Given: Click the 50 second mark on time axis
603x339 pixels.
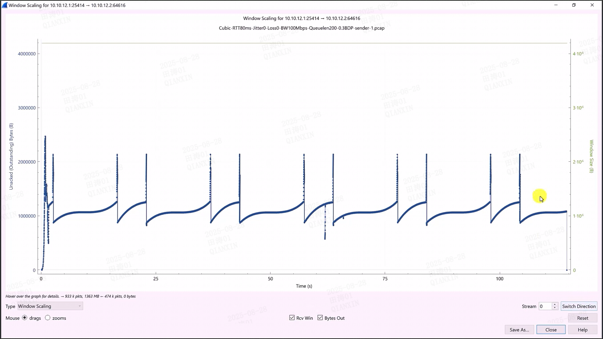Looking at the screenshot, I should tap(270, 278).
